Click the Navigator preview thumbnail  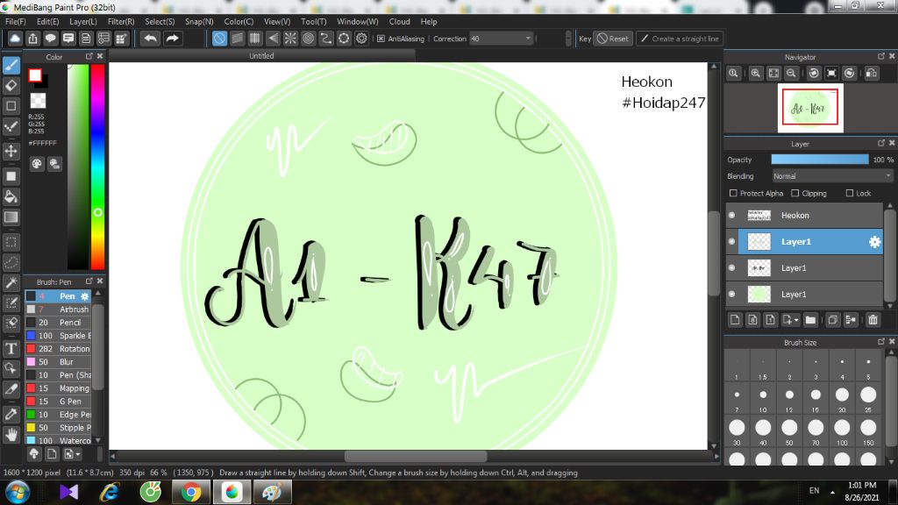coord(809,108)
